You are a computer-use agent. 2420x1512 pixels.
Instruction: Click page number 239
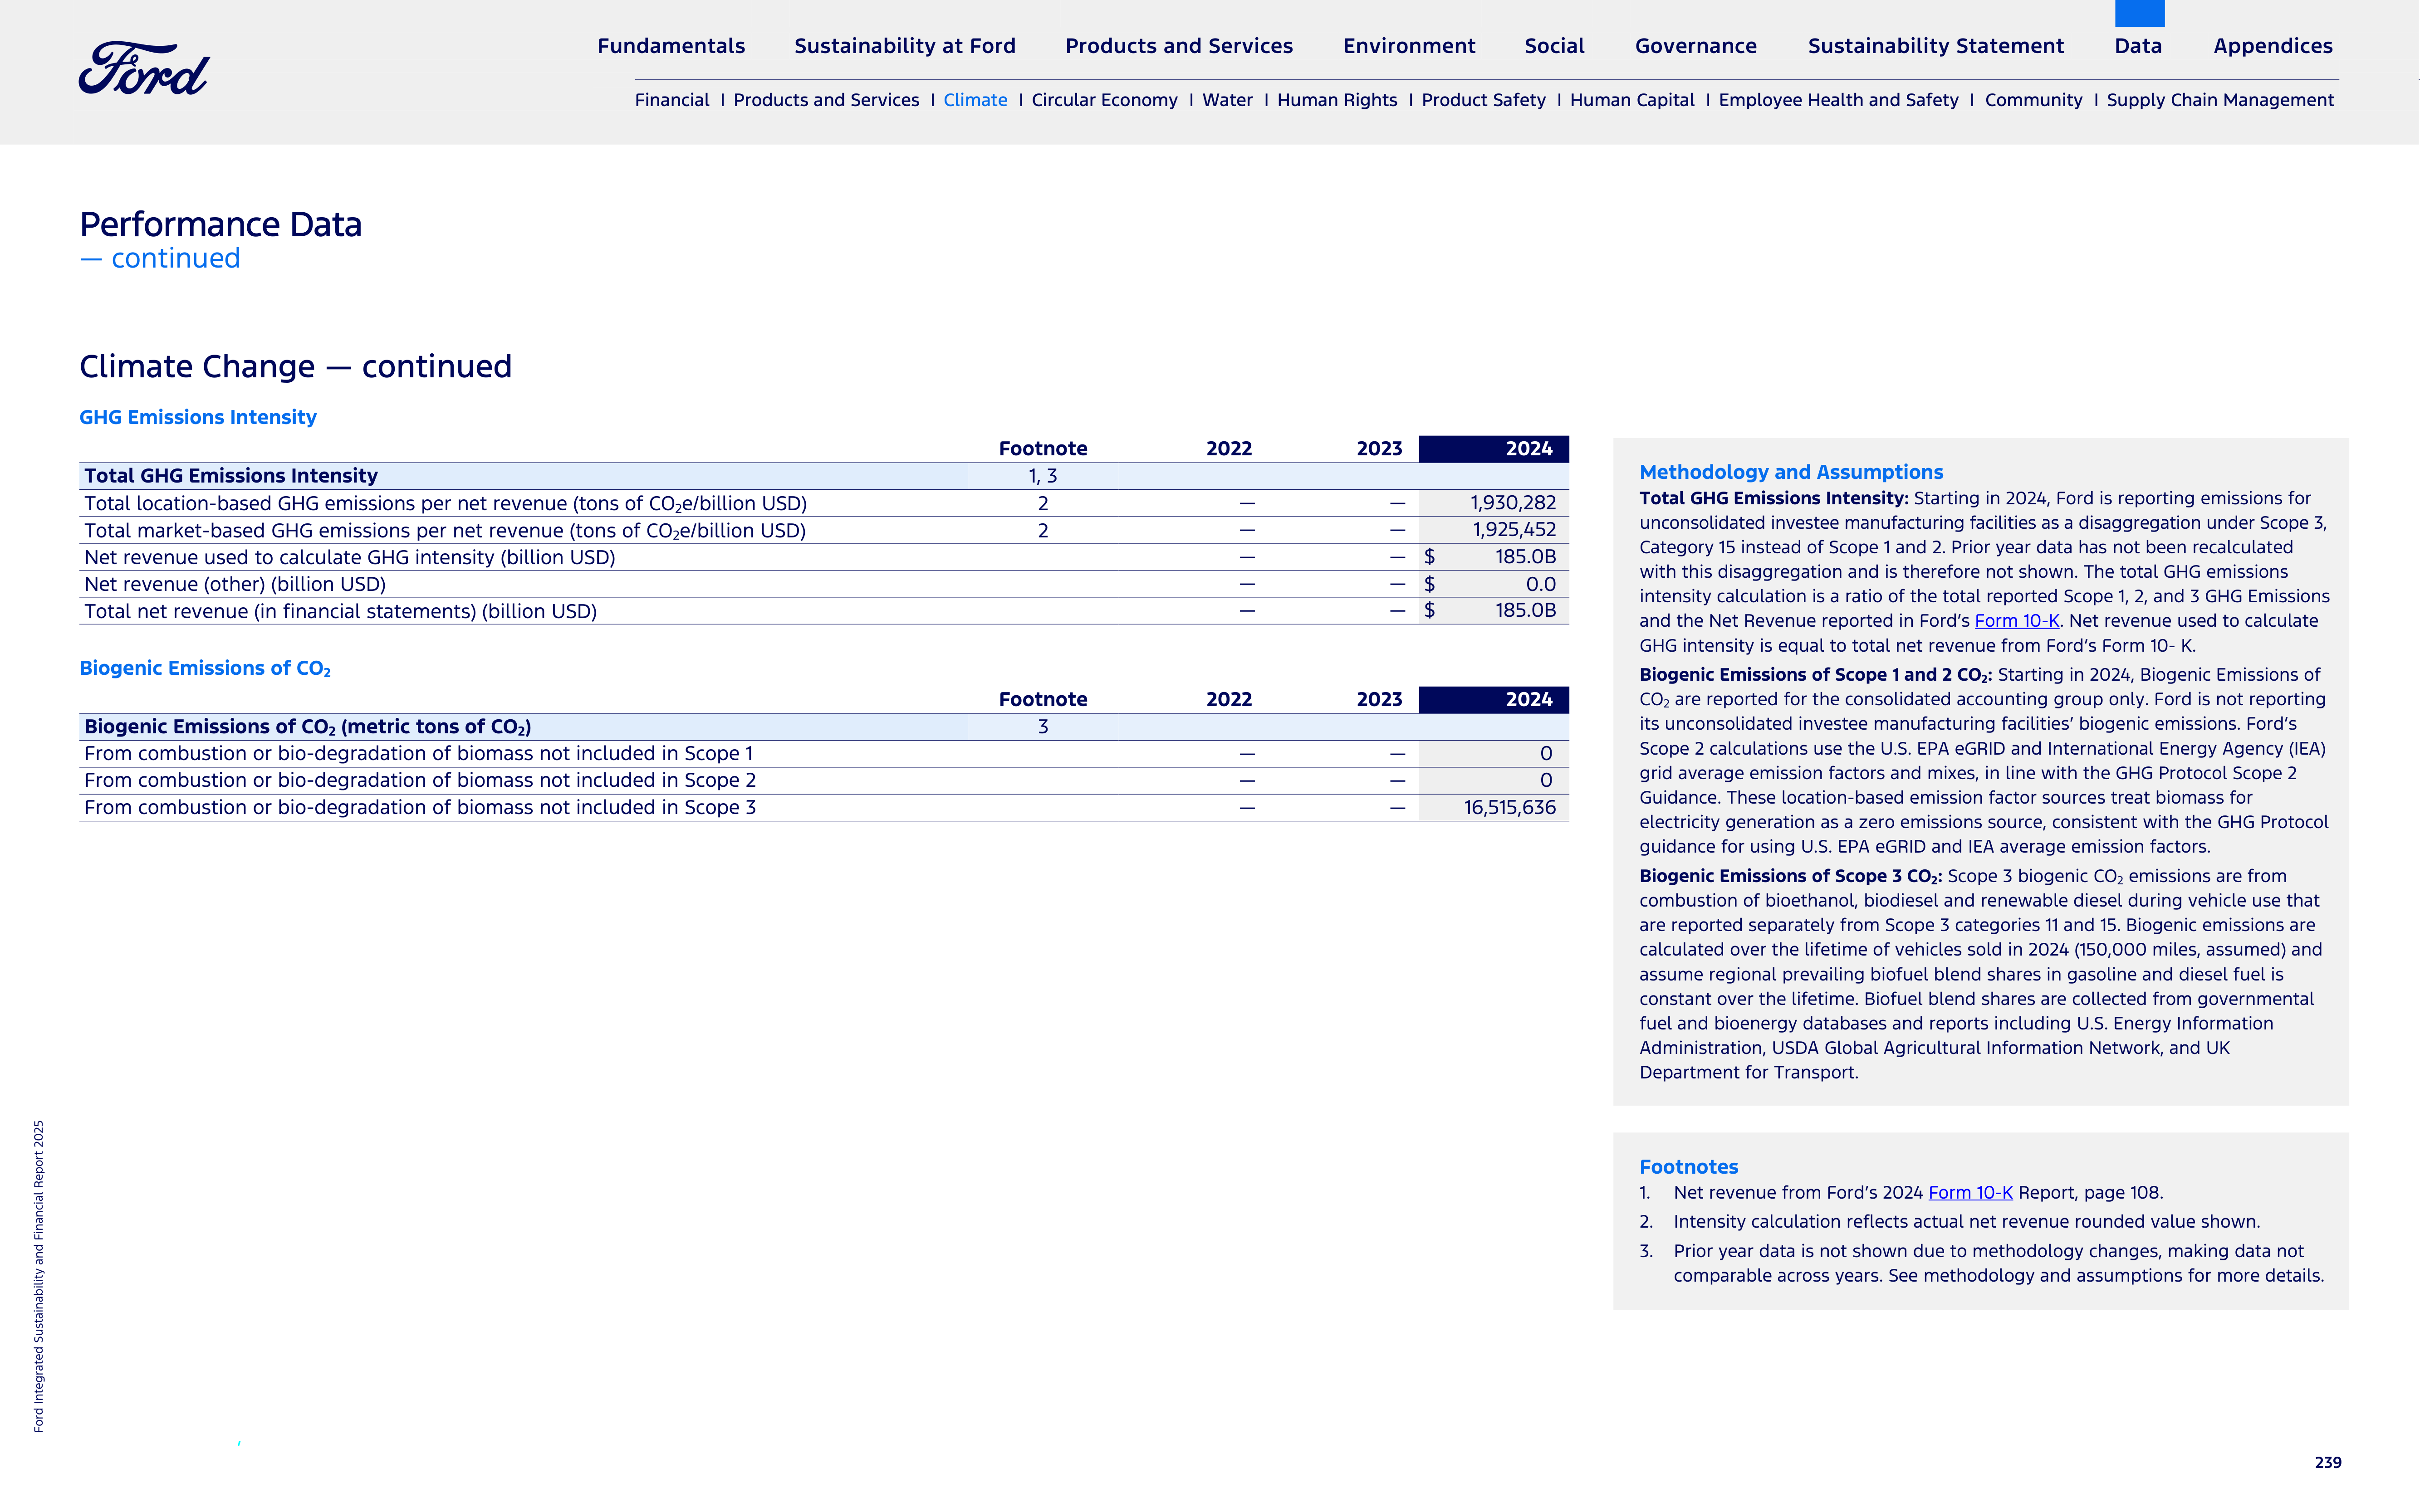click(x=2327, y=1462)
